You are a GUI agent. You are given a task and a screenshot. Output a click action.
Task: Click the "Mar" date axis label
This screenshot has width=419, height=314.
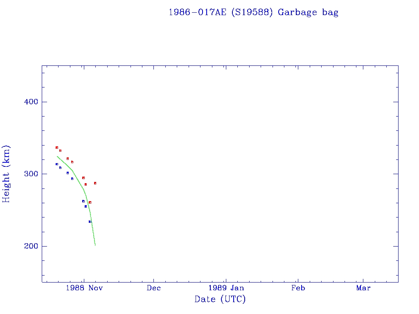pos(363,288)
